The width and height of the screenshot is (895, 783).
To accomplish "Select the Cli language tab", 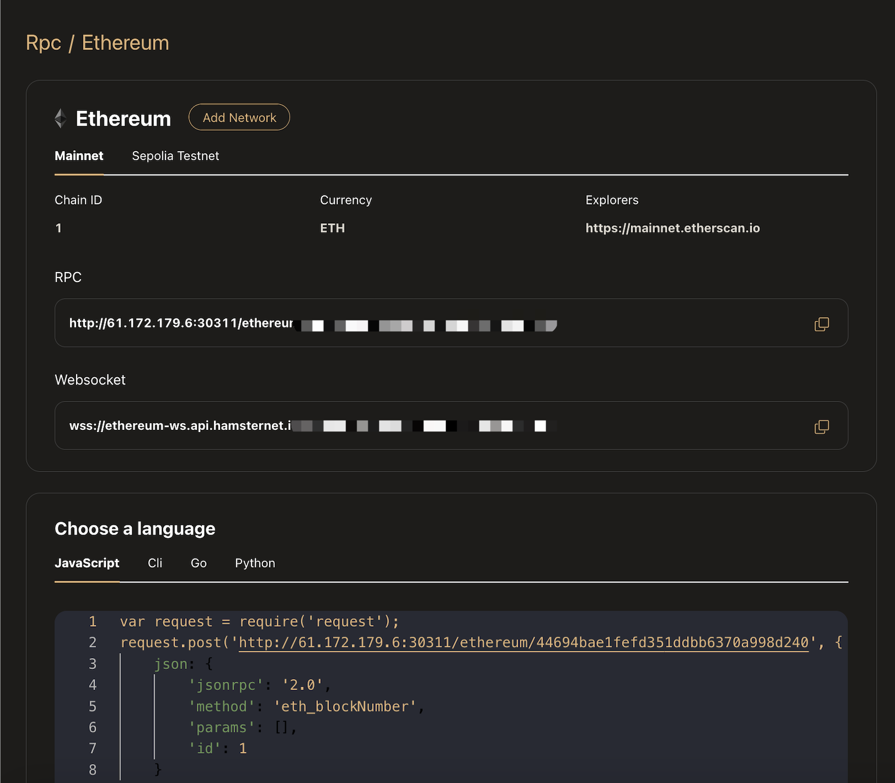I will (155, 563).
